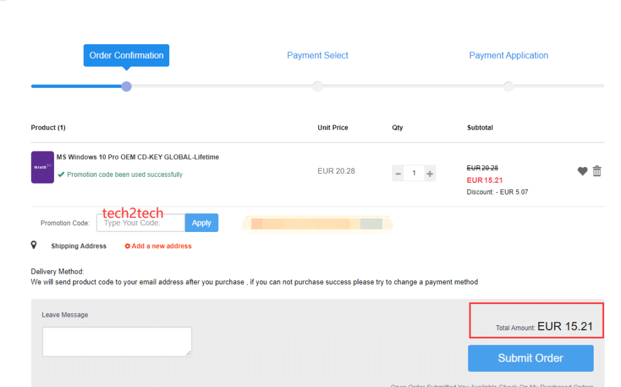Viewport: 621px width, 387px height.
Task: Select the Order Confirmation step
Action: (x=126, y=55)
